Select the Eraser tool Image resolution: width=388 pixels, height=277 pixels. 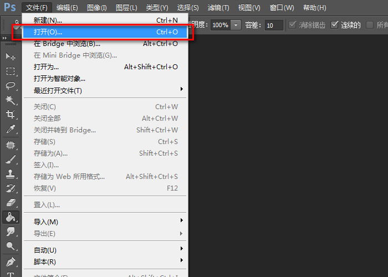point(11,203)
